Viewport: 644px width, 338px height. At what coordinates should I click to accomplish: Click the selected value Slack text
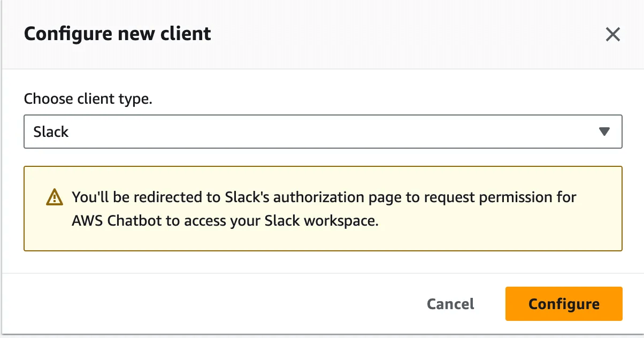pos(51,132)
